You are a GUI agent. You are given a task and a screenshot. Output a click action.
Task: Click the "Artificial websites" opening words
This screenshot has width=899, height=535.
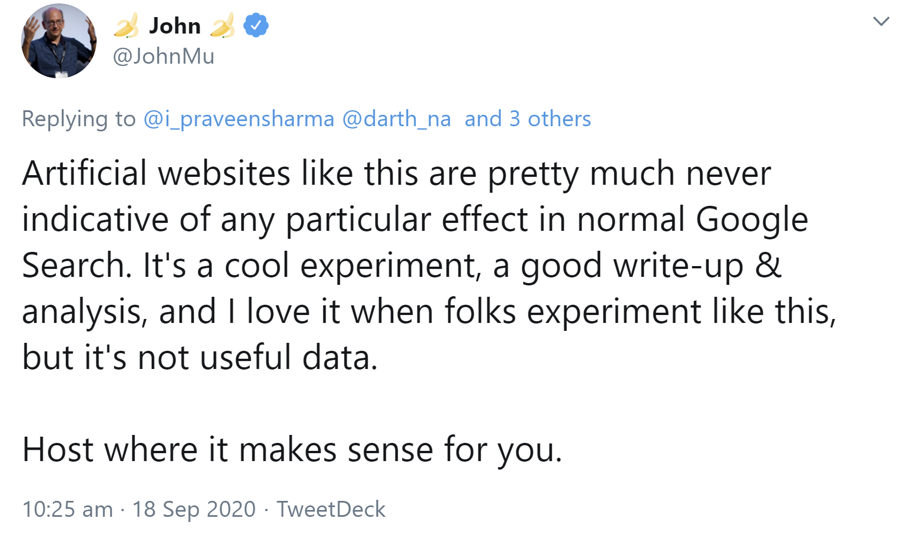coord(156,173)
